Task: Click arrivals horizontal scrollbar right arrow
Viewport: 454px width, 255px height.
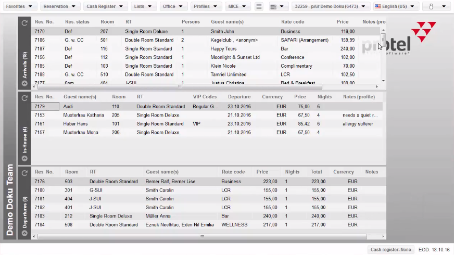Action: click(377, 86)
